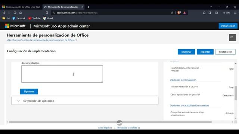Open Aviso legal link
Image resolution: width=239 pixels, height=134 pixels.
coord(105,128)
